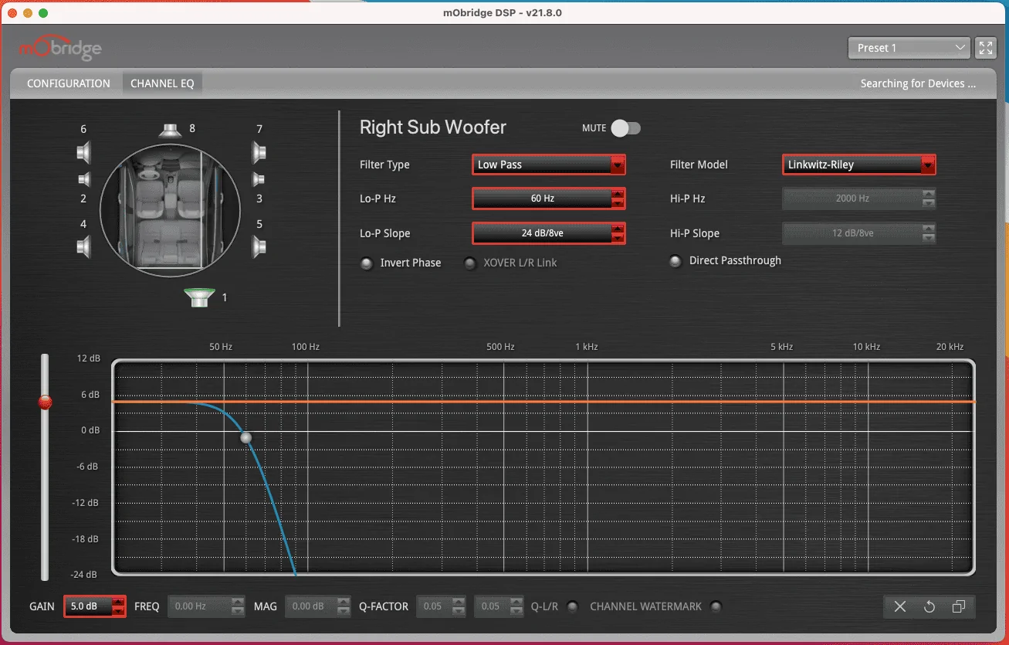1009x645 pixels.
Task: Select speaker channel 7 icon
Action: 259,152
